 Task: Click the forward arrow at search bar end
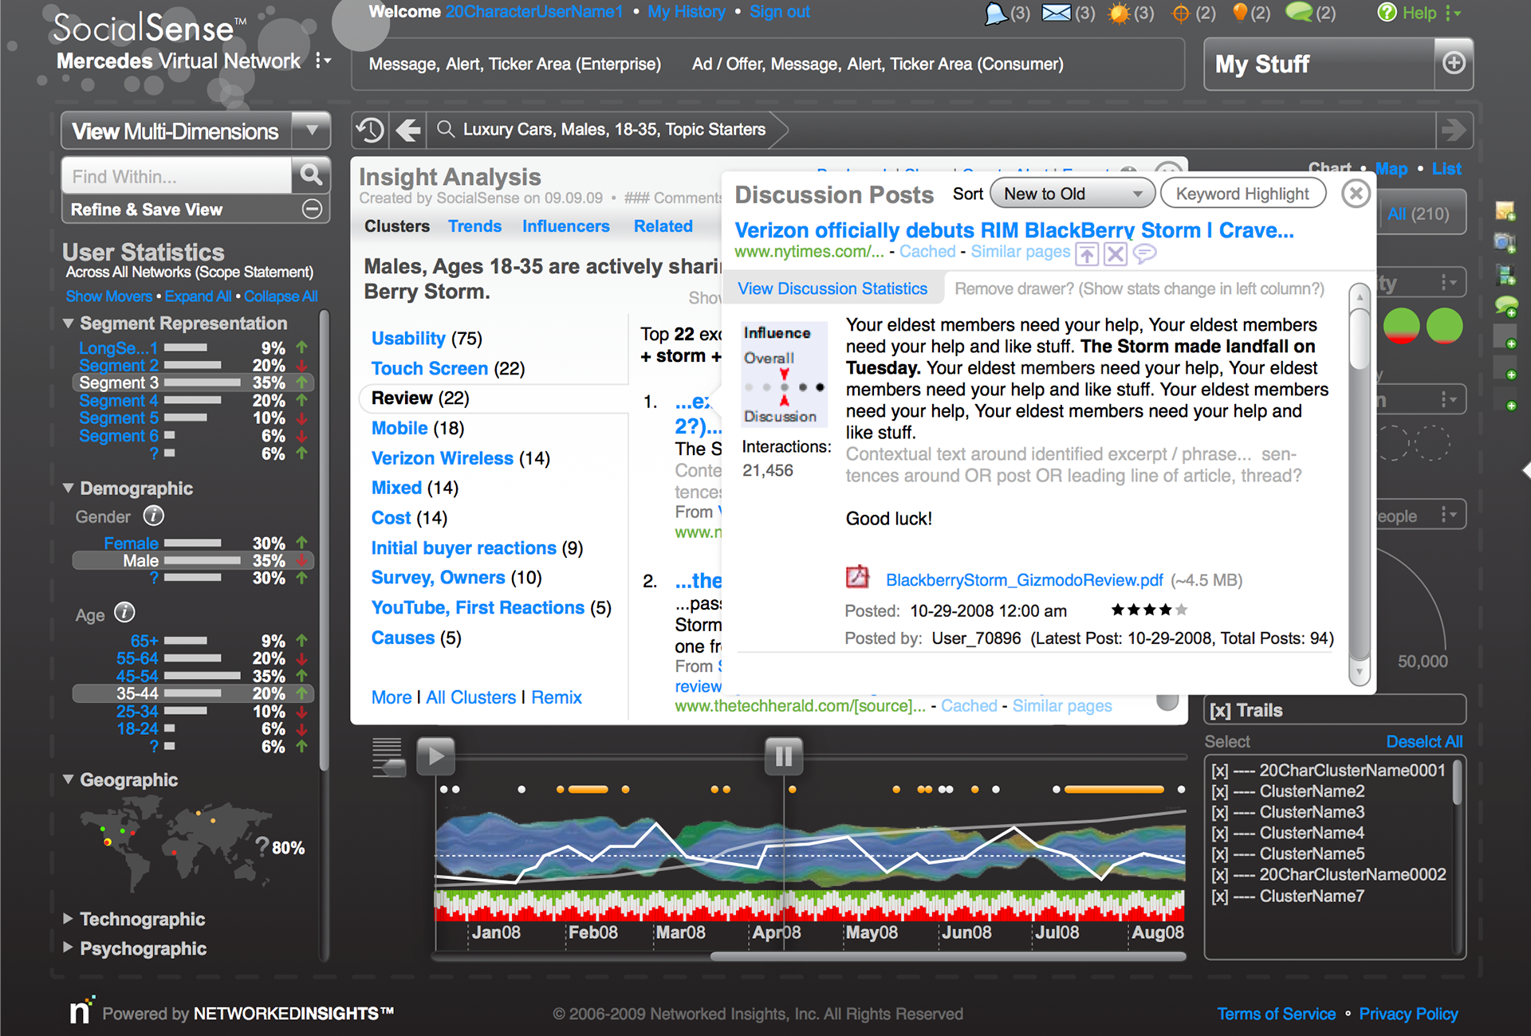[x=1454, y=130]
